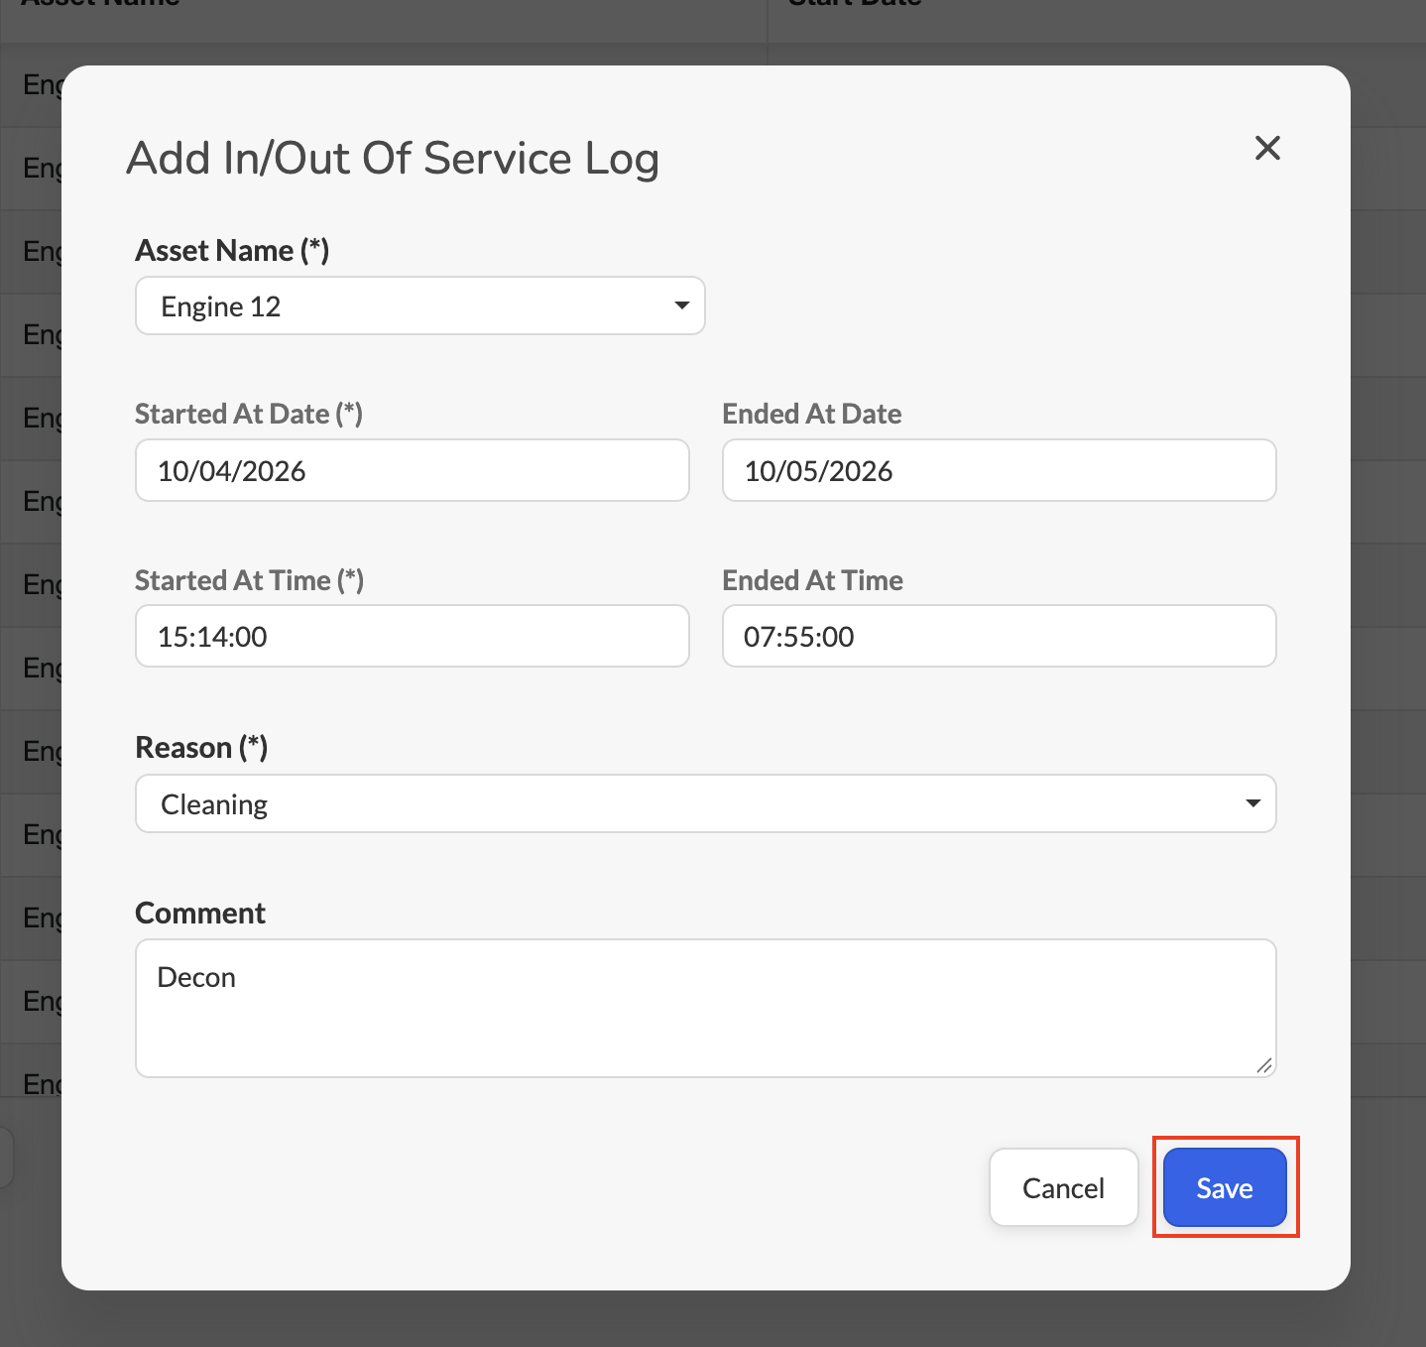This screenshot has height=1347, width=1426.
Task: Grab the Comment box resize handle
Action: pos(1263,1065)
